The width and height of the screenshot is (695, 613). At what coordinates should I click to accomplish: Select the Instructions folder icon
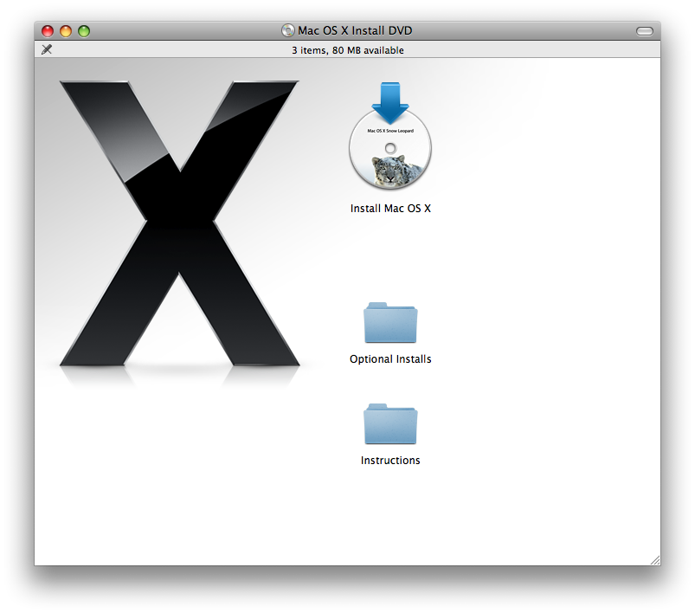tap(390, 424)
